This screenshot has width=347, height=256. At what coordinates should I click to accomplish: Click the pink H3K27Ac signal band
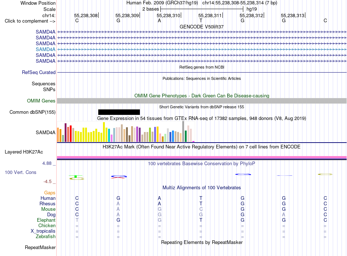tap(202, 157)
